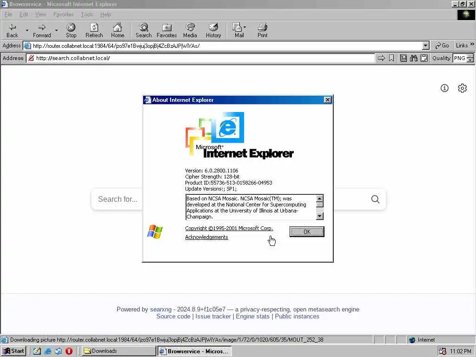Open the Favorites menu
This screenshot has height=357, width=476.
(63, 14)
